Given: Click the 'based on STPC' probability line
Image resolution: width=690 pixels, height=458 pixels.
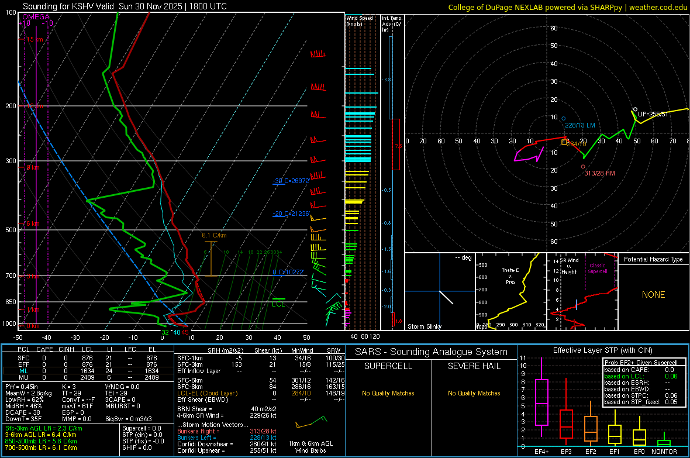Looking at the screenshot, I should [x=641, y=395].
